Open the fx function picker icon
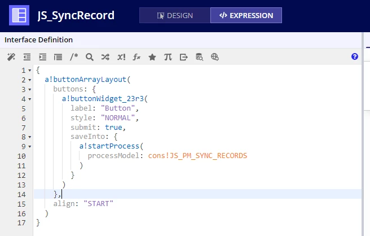 click(x=136, y=57)
